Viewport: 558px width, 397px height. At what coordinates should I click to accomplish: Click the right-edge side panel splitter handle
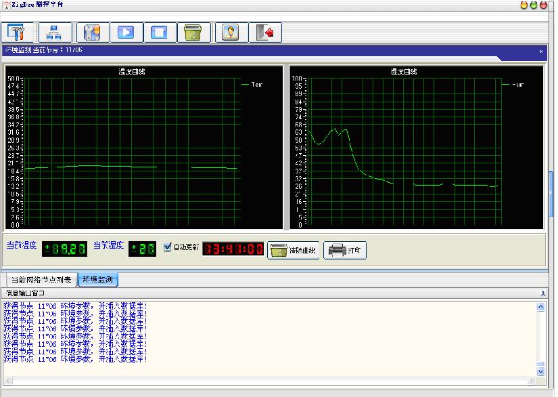click(x=551, y=192)
